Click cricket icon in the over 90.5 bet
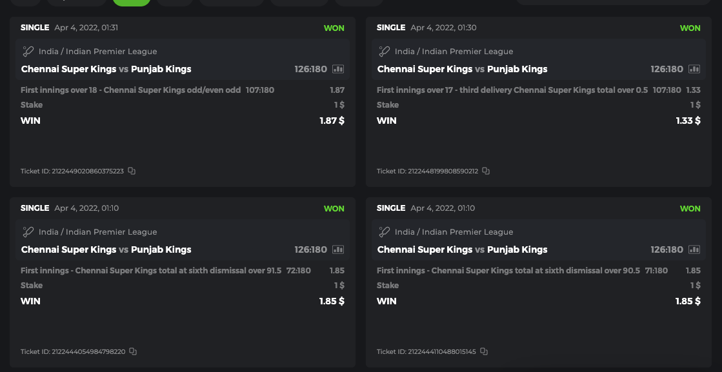Viewport: 722px width, 372px height. pos(385,232)
